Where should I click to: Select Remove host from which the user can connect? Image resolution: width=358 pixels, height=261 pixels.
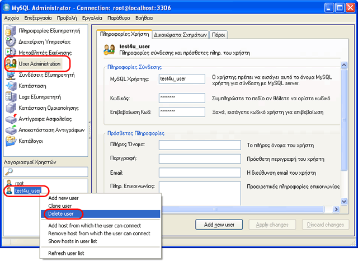pos(99,234)
